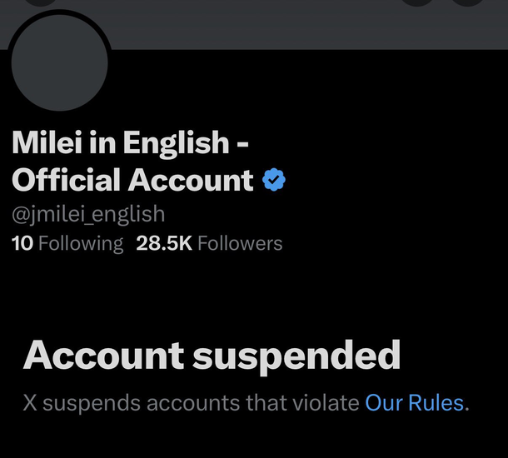Click the blue verified checkmark badge
Viewport: 508px width, 458px height.
pos(274,179)
